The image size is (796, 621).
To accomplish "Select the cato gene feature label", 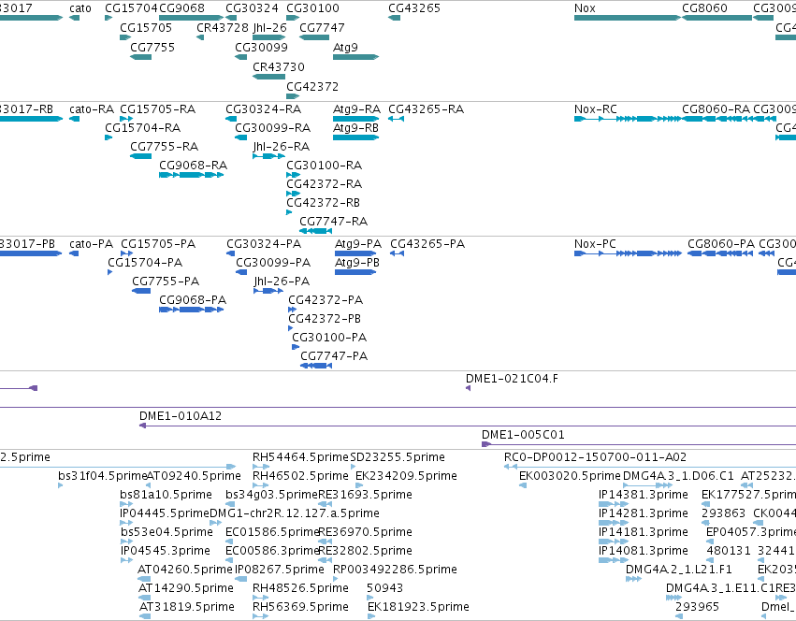I will 80,8.
